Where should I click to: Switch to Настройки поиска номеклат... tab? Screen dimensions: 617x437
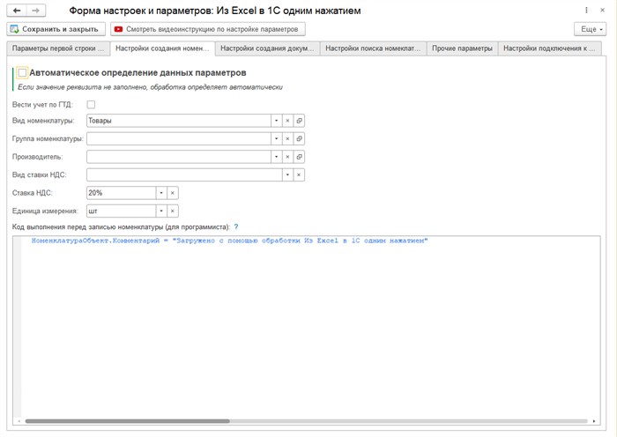pyautogui.click(x=373, y=48)
